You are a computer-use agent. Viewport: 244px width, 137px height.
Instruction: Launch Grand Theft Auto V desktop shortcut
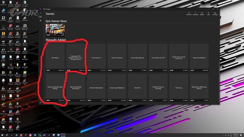click(x=11, y=43)
